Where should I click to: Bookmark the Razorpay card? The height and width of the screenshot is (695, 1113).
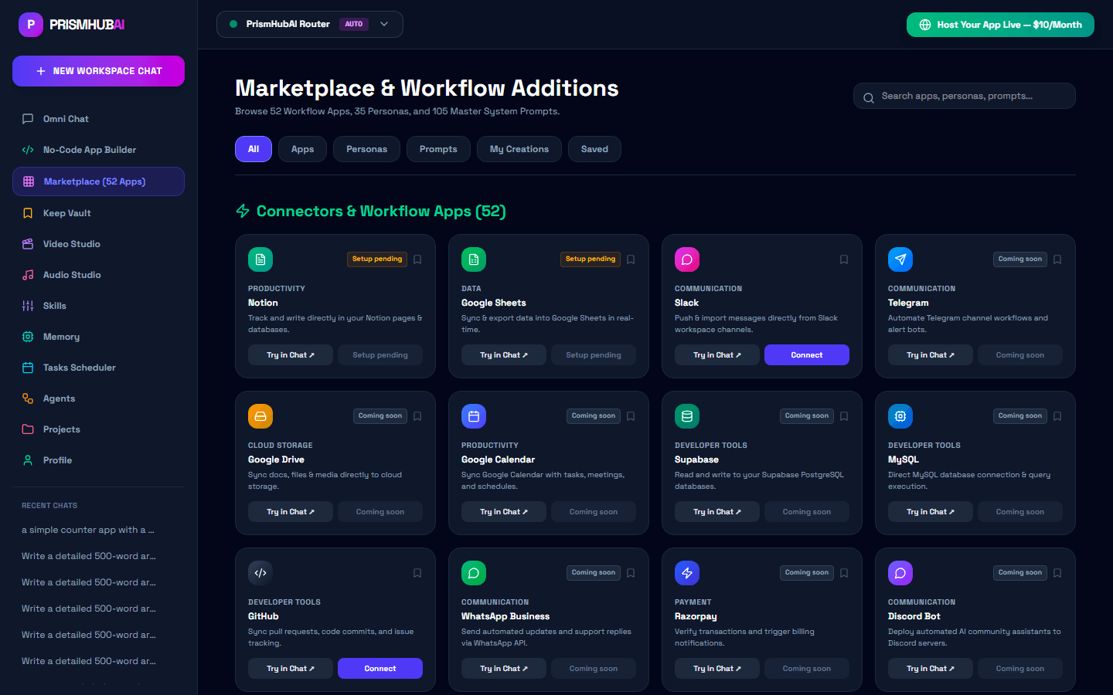click(x=844, y=573)
